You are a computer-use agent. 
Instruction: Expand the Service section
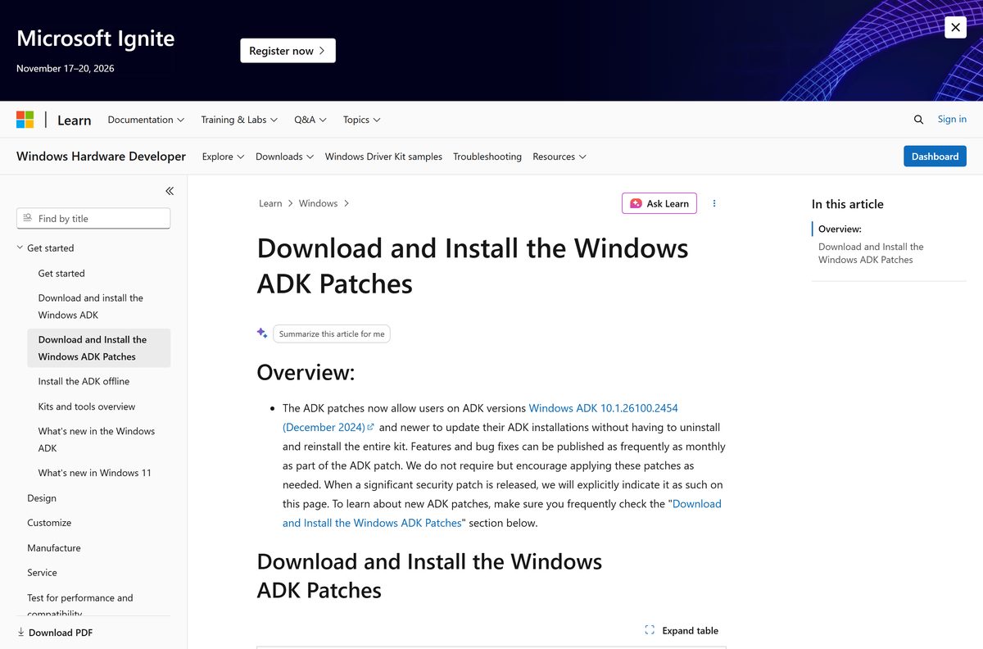click(x=42, y=573)
